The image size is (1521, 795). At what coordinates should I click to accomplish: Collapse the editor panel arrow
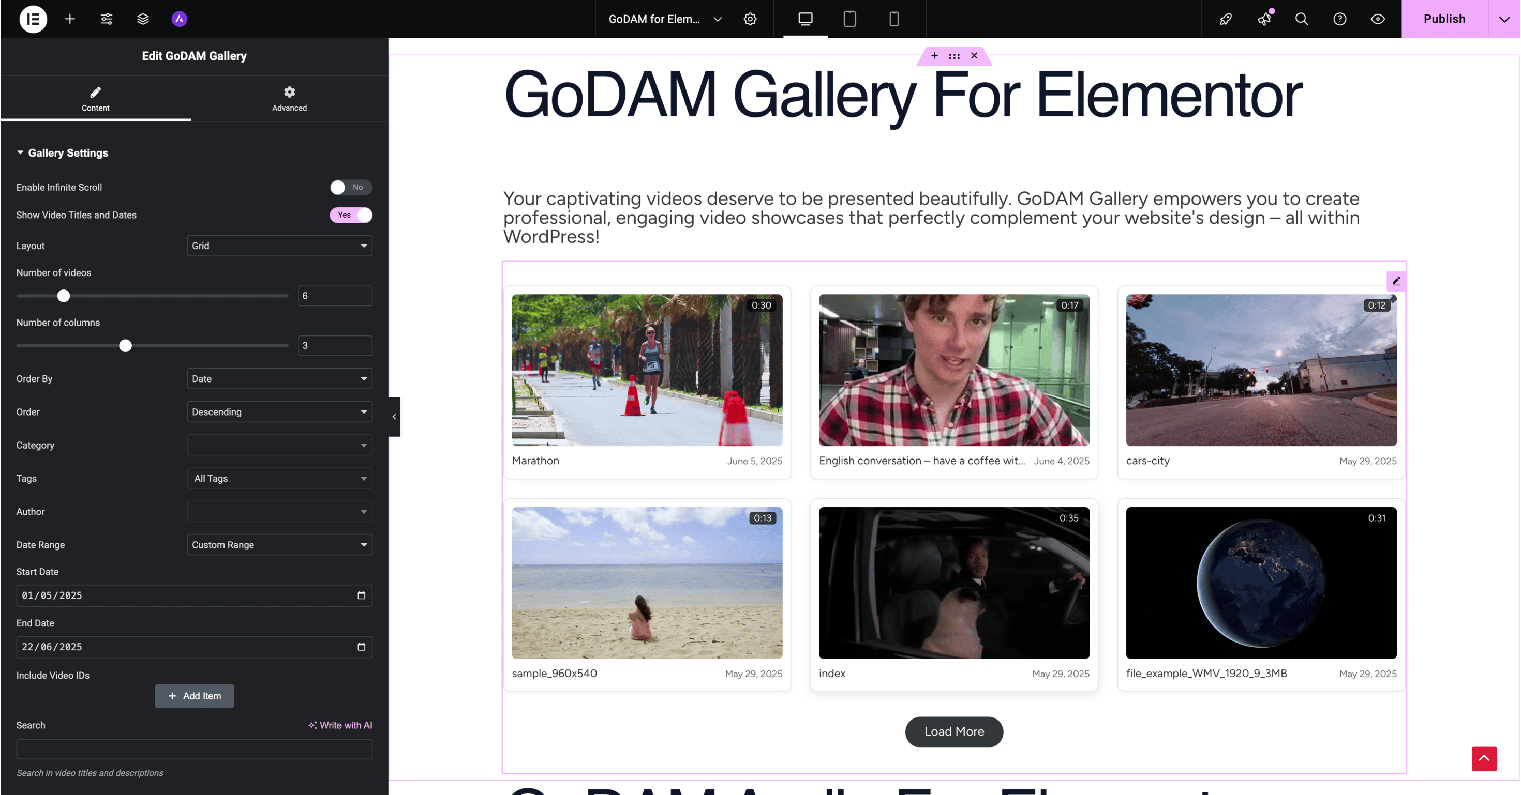[x=394, y=417]
